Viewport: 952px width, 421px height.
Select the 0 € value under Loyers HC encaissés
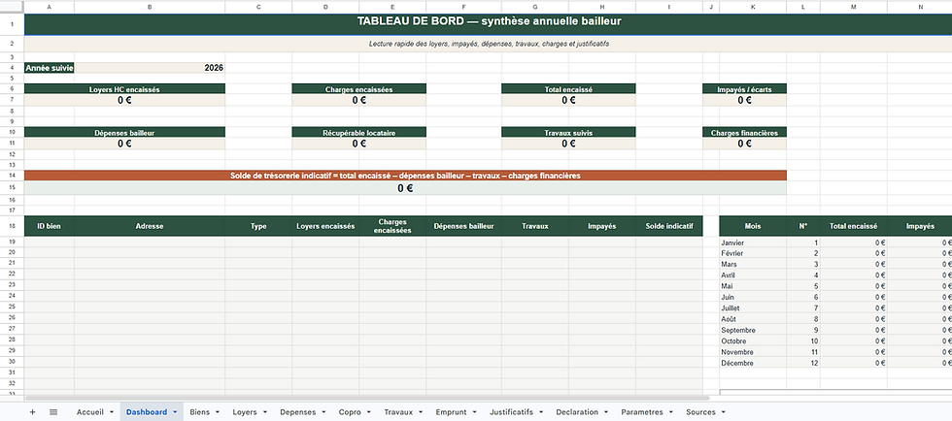point(124,100)
